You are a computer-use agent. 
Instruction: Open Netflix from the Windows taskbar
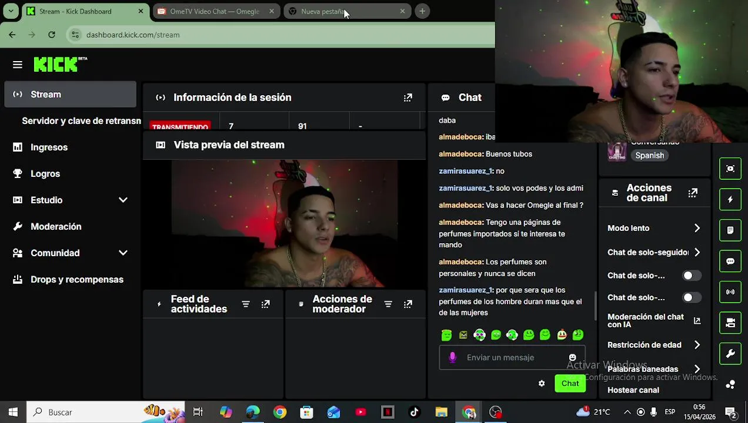click(x=388, y=412)
